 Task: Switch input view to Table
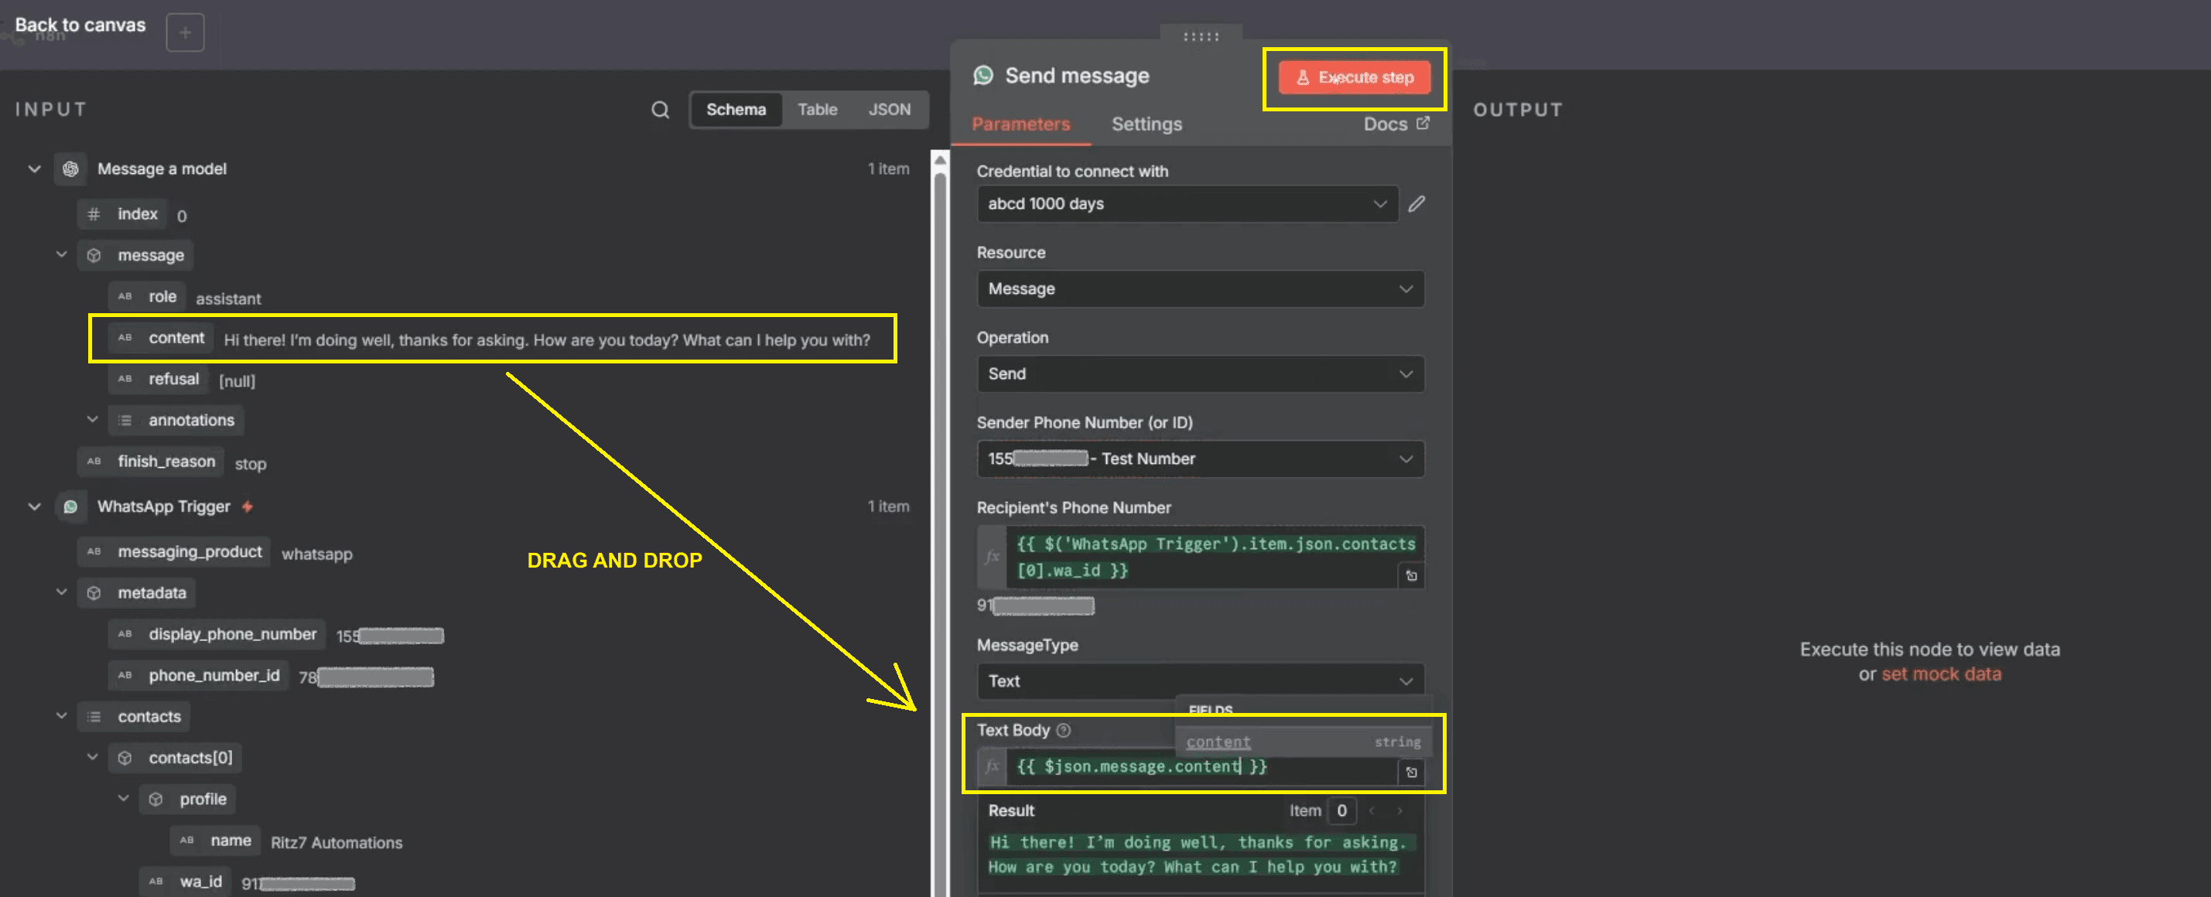[816, 110]
